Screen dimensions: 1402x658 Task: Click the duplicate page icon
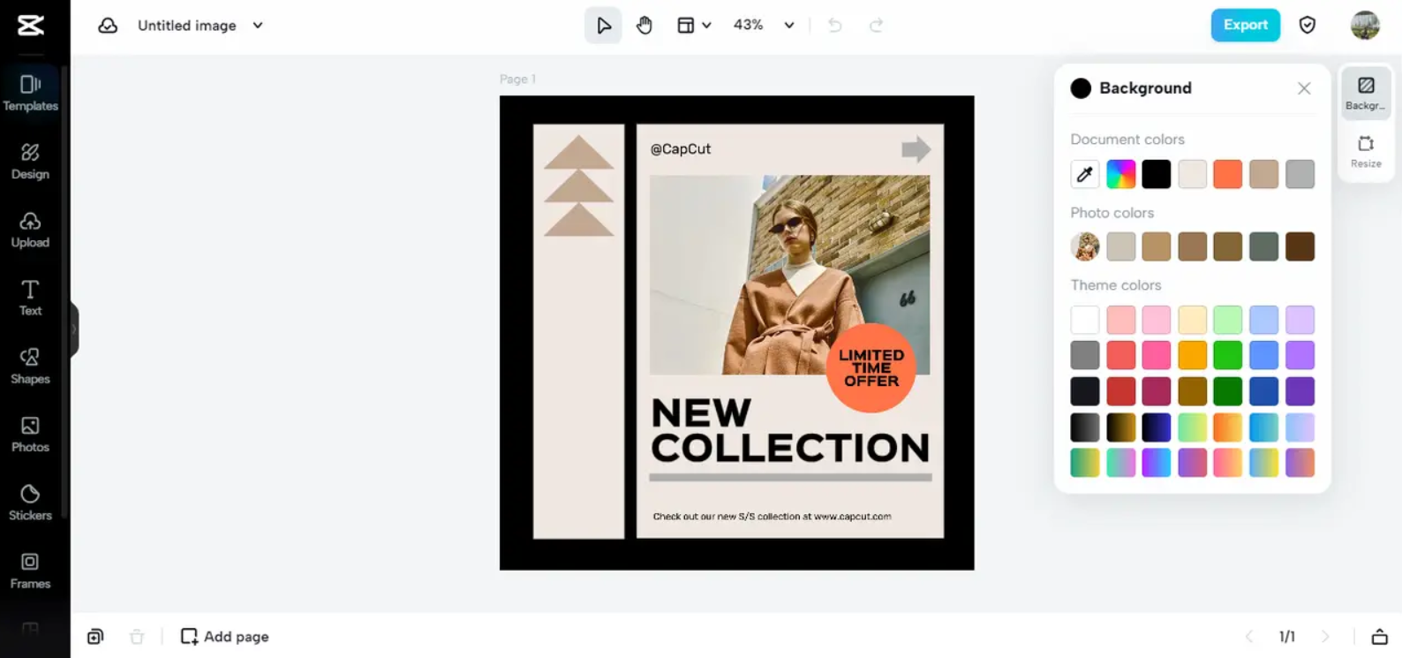point(95,637)
